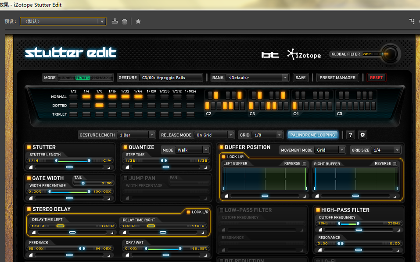The width and height of the screenshot is (420, 262).
Task: Open the gear options button
Action: tap(363, 135)
